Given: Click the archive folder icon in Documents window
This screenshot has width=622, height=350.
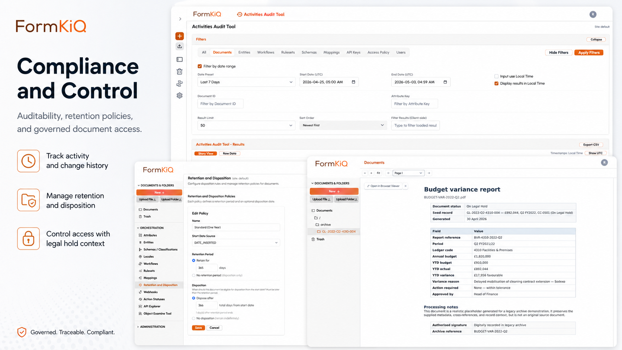Looking at the screenshot, I should click(317, 225).
